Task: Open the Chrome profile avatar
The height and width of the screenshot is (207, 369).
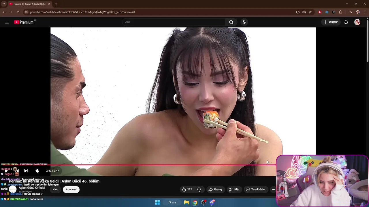Action: pyautogui.click(x=358, y=12)
